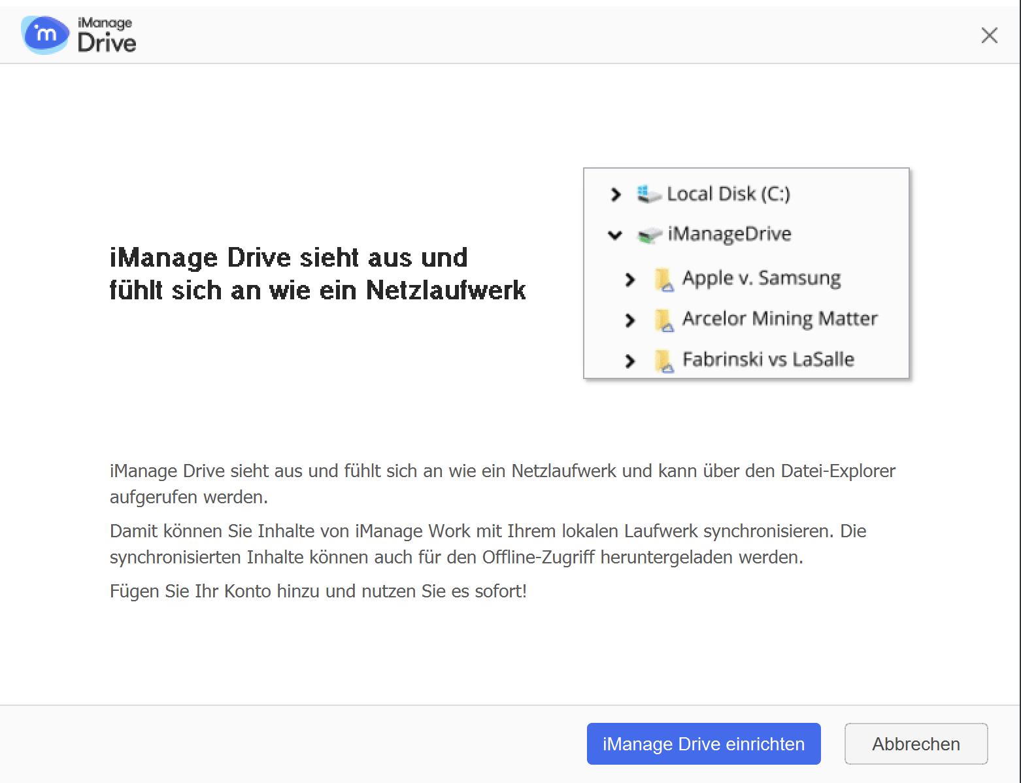Viewport: 1021px width, 783px height.
Task: Select the Arcelor Mining Matter label
Action: [780, 319]
